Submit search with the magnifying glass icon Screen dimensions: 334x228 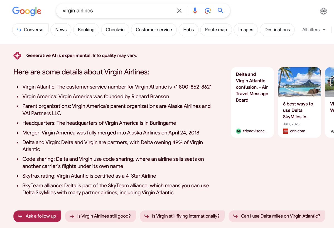(220, 11)
